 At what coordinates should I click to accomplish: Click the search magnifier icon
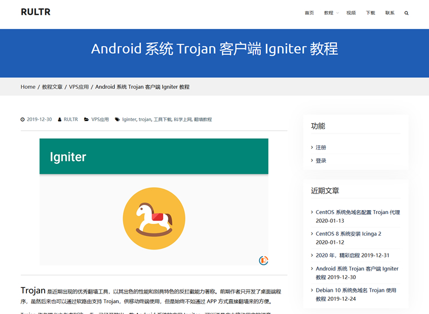tap(406, 13)
